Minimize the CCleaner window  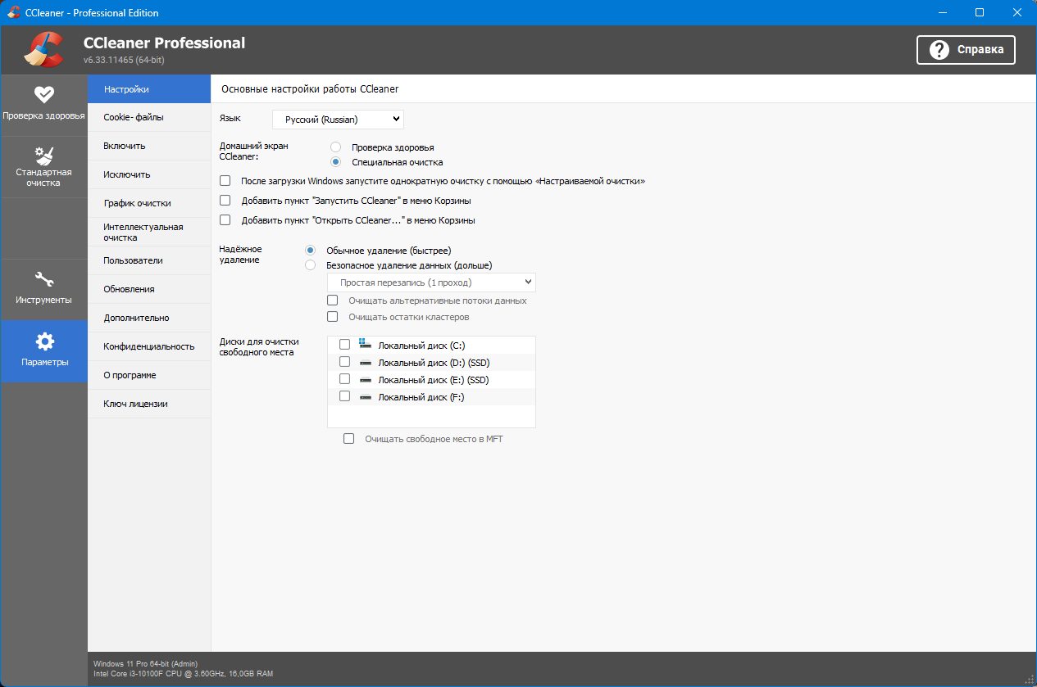pos(942,12)
